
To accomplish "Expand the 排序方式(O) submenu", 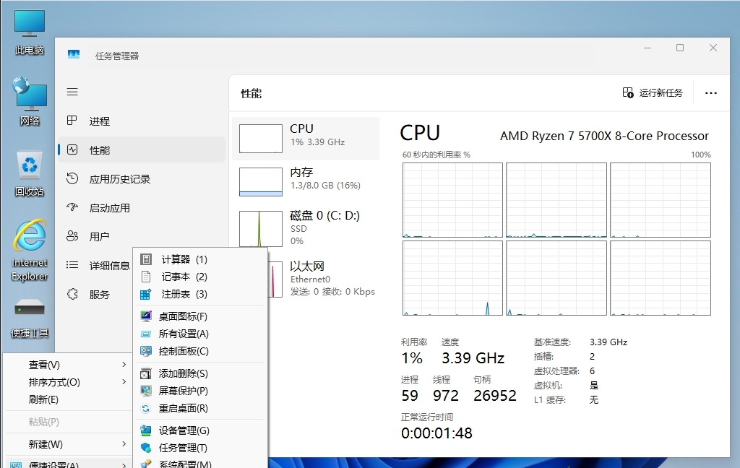I will tap(69, 382).
